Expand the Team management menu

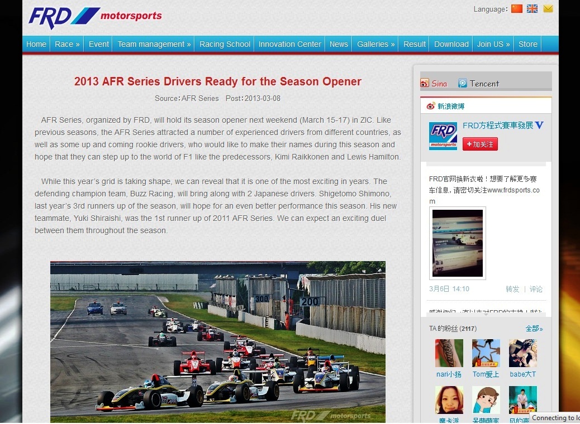click(154, 44)
